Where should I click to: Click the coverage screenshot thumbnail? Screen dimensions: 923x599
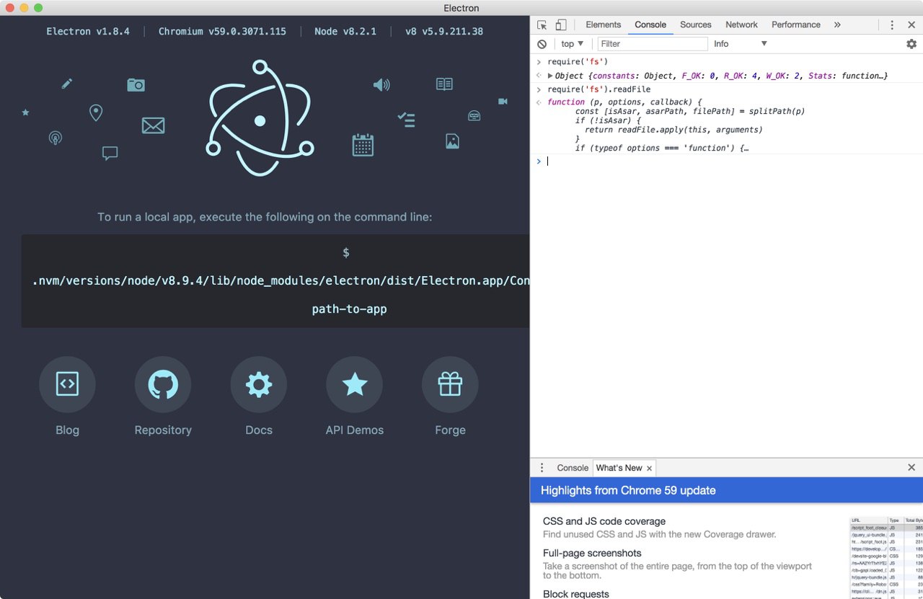(x=886, y=557)
